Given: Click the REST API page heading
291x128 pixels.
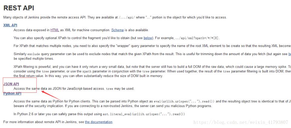Looking at the screenshot, I should click(x=19, y=8).
